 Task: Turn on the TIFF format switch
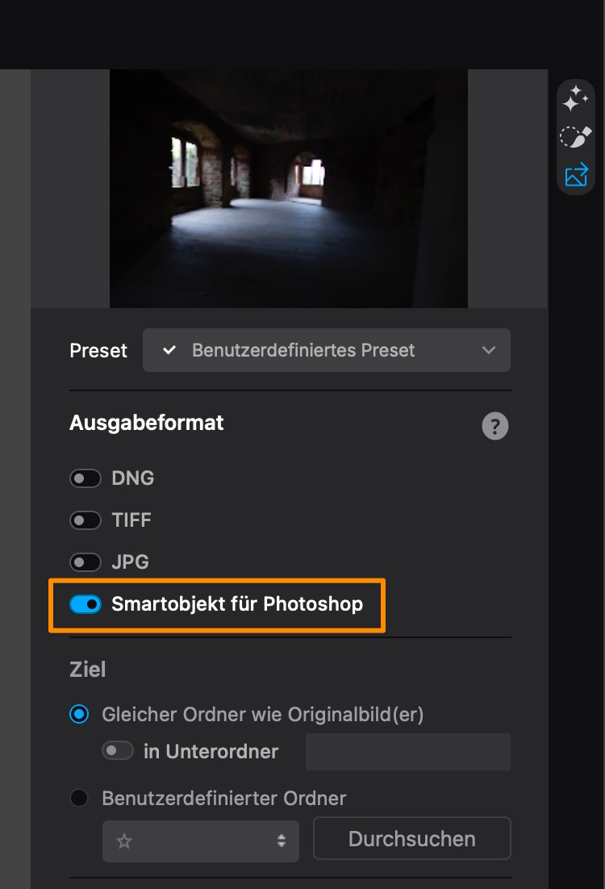86,520
